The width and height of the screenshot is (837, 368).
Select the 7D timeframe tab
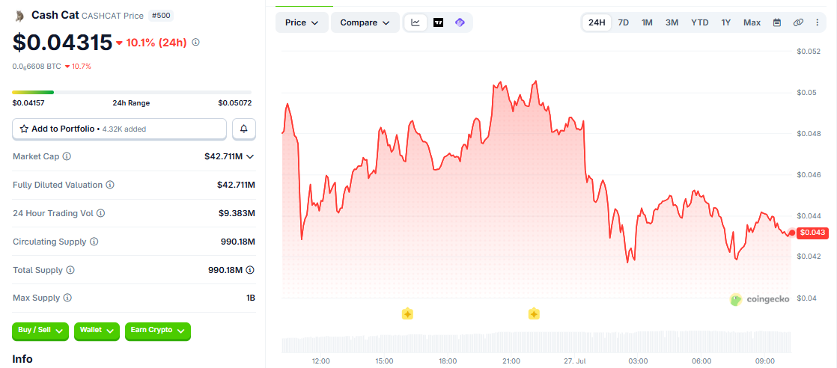tap(623, 22)
